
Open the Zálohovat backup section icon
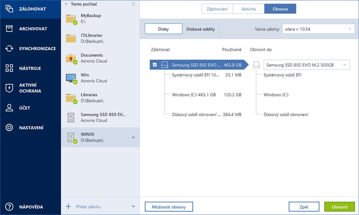tap(9, 9)
